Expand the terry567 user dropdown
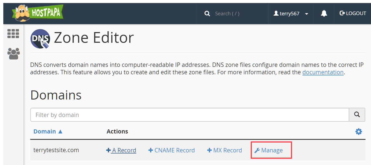Viewport: 371px width, 165px height. coord(291,13)
